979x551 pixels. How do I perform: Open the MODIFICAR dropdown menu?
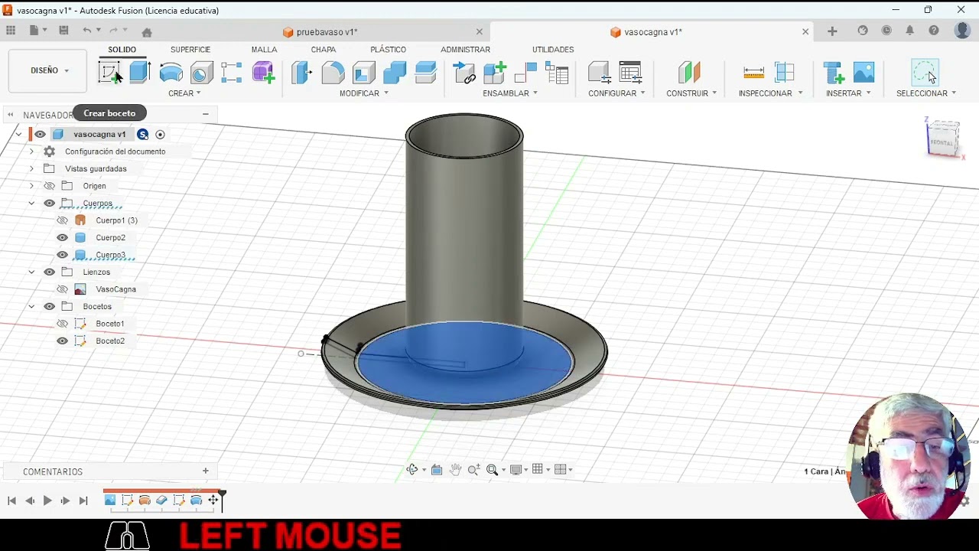(x=364, y=93)
